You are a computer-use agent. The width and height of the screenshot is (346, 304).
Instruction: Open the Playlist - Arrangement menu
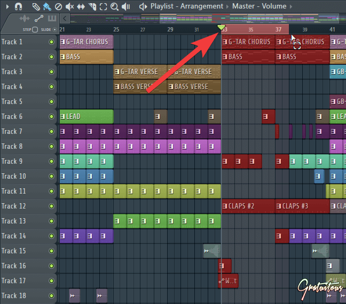pyautogui.click(x=187, y=6)
